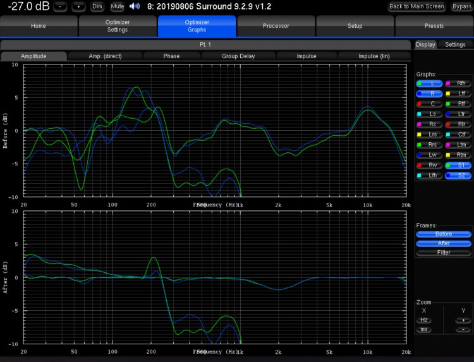Open the Setup tab
This screenshot has width=474, height=362.
pyautogui.click(x=355, y=26)
